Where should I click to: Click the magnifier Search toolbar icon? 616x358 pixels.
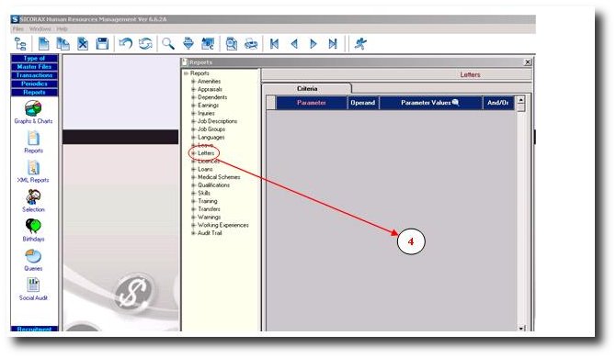168,43
